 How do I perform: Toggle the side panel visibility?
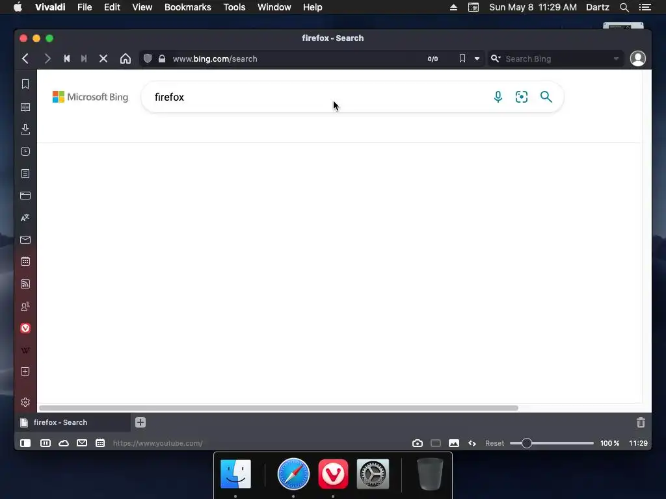25,443
